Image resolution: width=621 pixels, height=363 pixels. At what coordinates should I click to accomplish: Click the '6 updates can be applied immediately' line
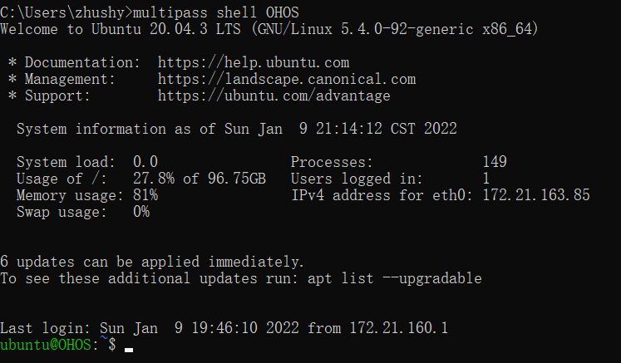(153, 262)
